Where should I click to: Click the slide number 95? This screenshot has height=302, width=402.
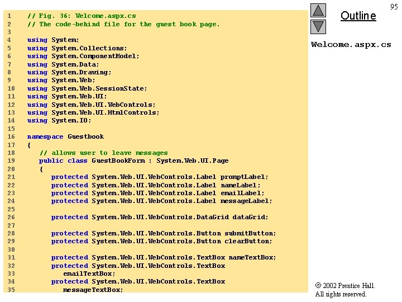tap(394, 7)
